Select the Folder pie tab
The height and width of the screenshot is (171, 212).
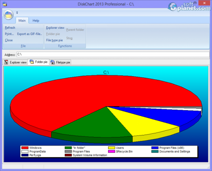[x=38, y=62]
